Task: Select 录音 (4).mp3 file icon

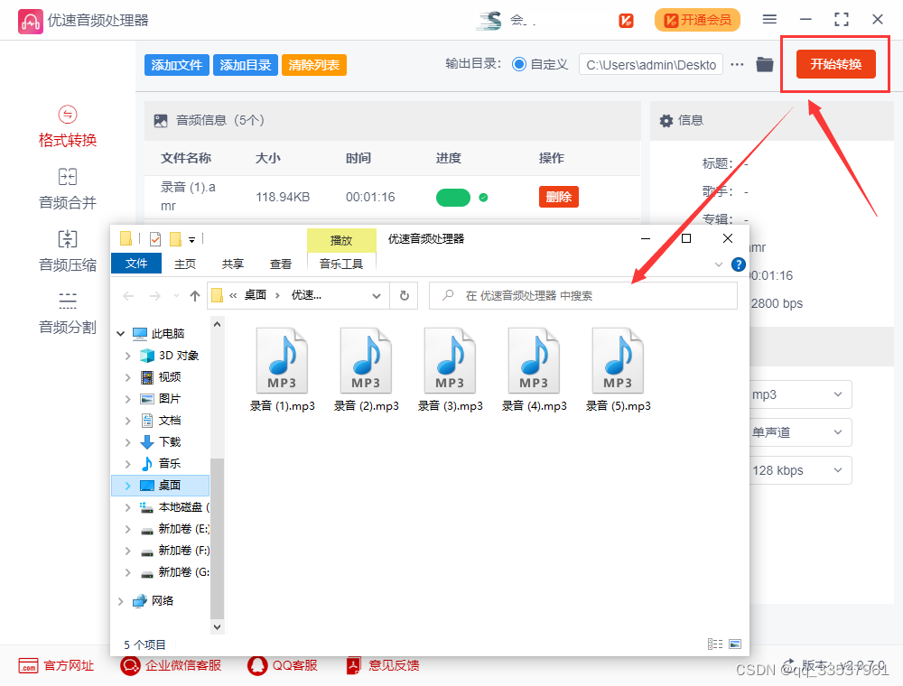Action: [534, 361]
